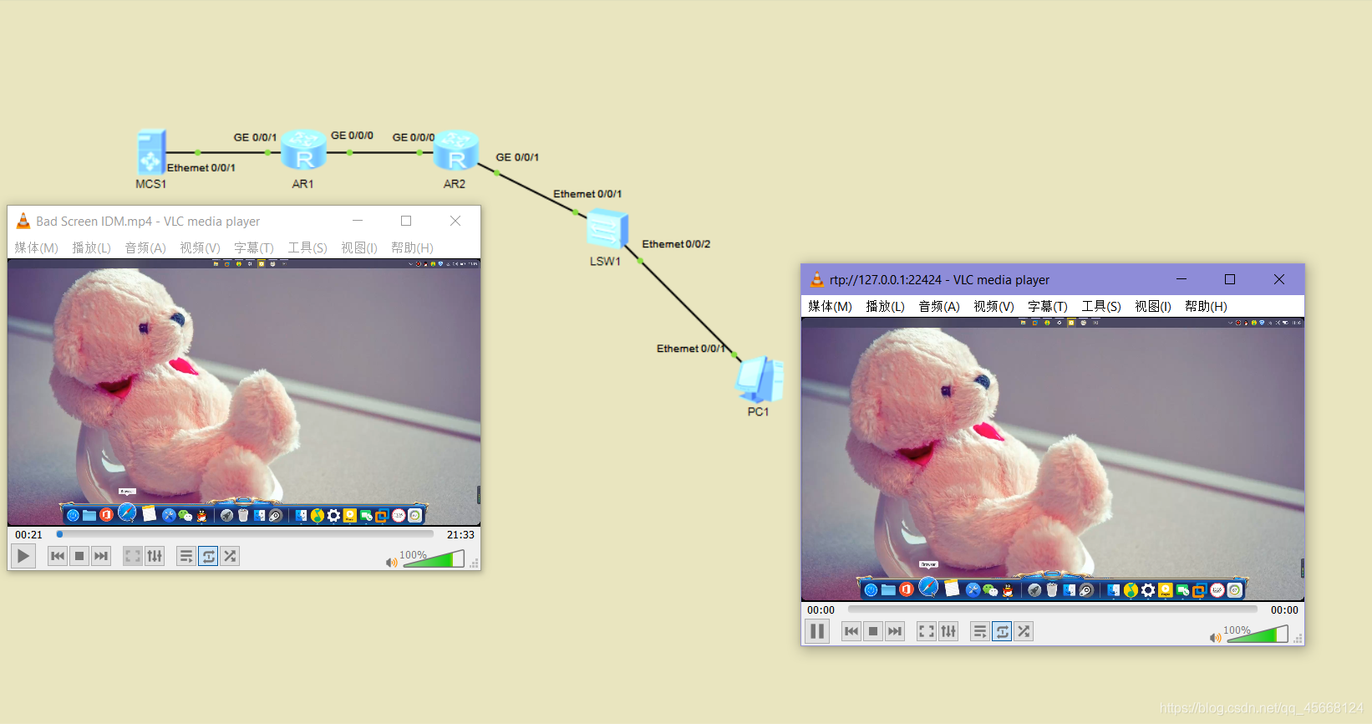The height and width of the screenshot is (724, 1372).
Task: Open 视图(I) menu in rtp stream window
Action: point(1153,306)
